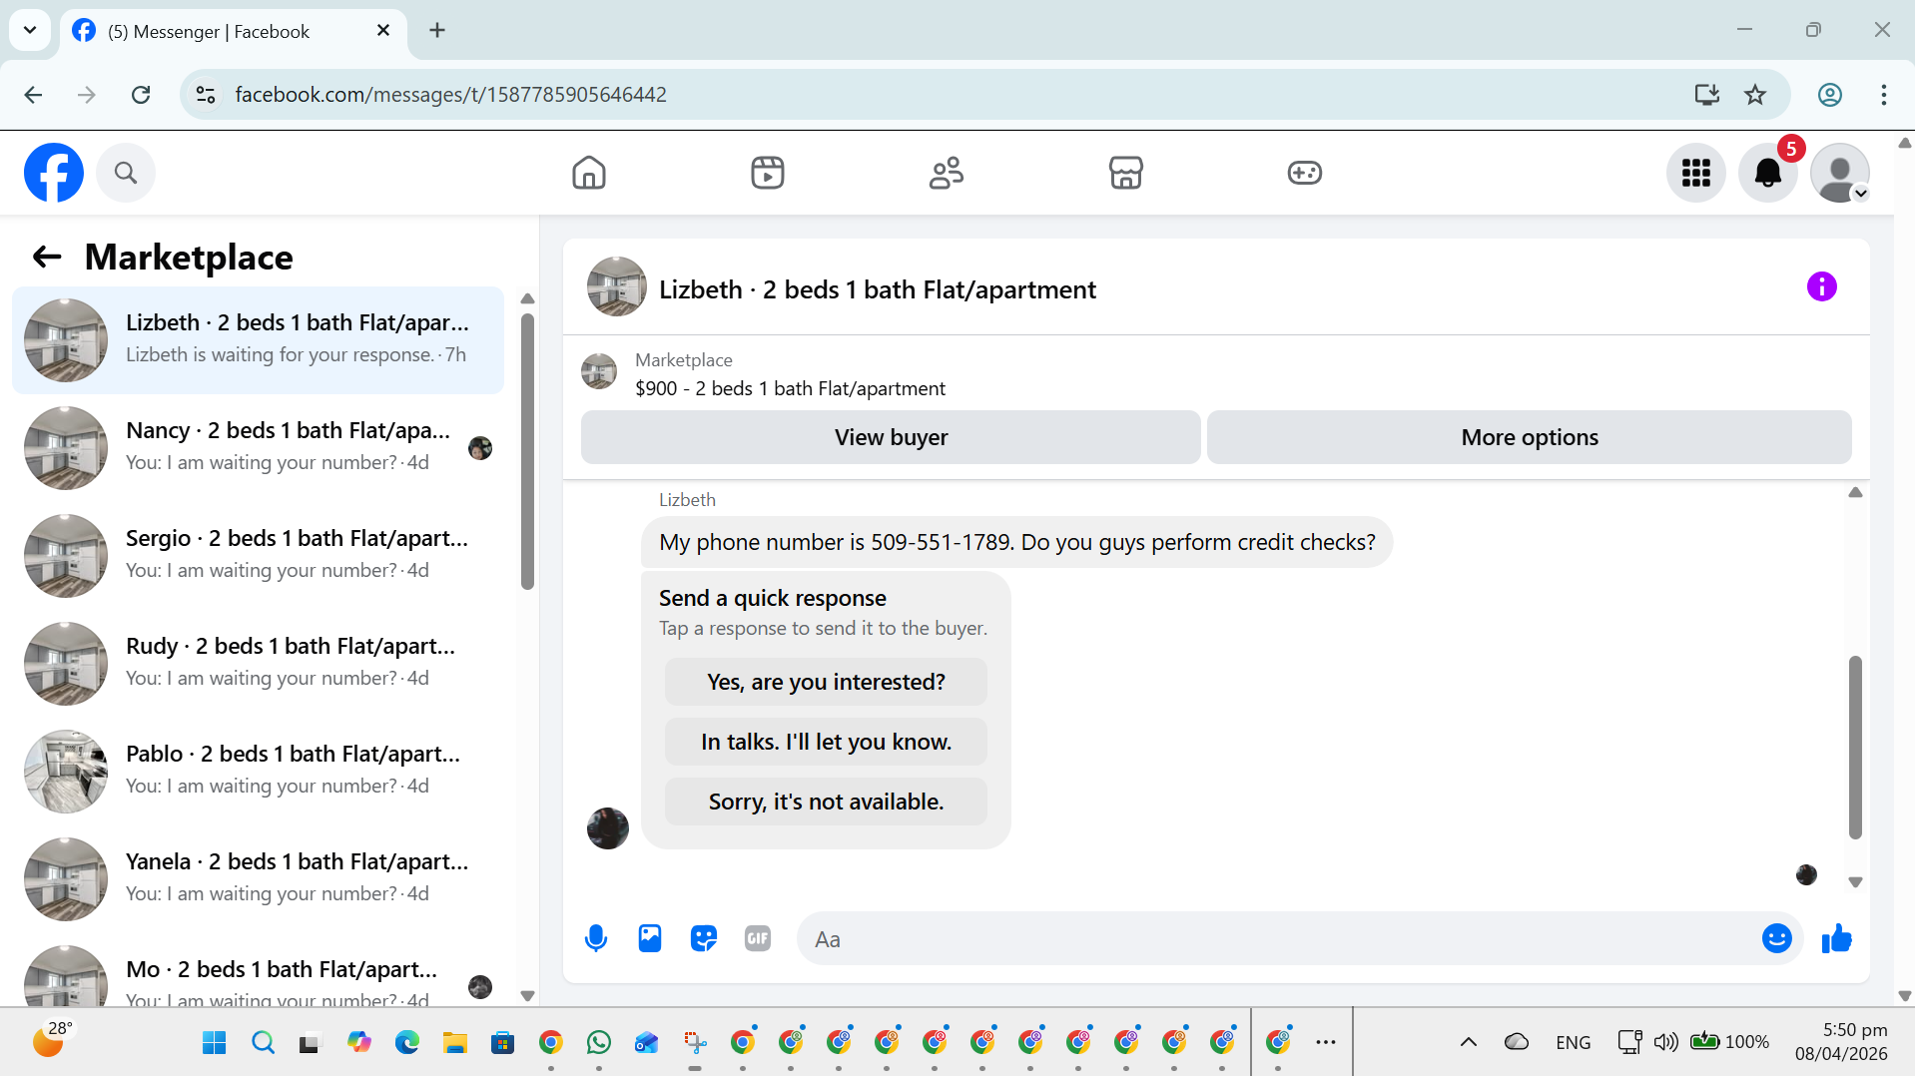Viewport: 1915px width, 1076px height.
Task: Open Yanela's conversation in the list
Action: coord(258,879)
